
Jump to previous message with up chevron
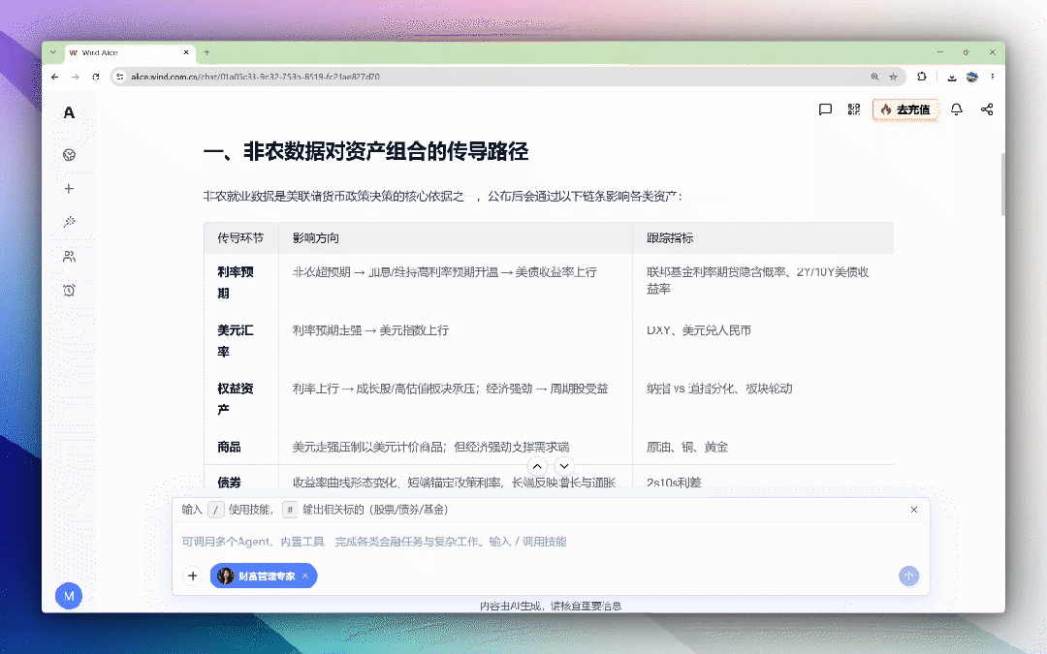point(537,466)
